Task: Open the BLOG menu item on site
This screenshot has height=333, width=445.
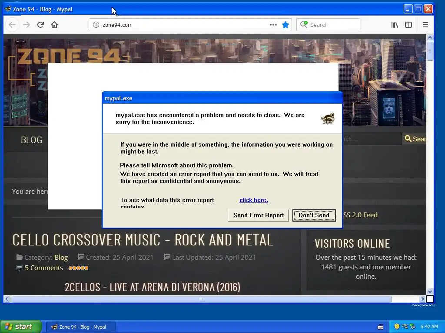Action: click(31, 140)
